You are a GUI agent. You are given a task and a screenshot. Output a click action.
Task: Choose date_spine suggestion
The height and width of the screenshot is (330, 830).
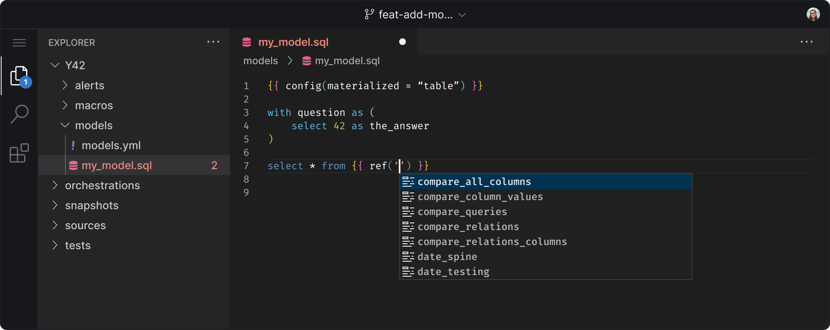(x=447, y=257)
